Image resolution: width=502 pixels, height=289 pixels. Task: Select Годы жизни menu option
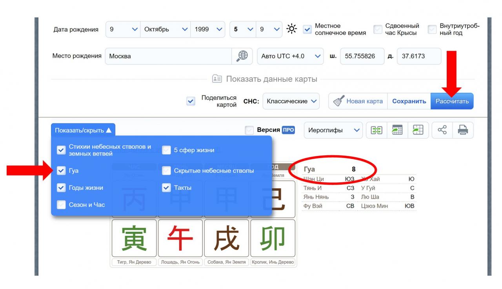click(85, 188)
